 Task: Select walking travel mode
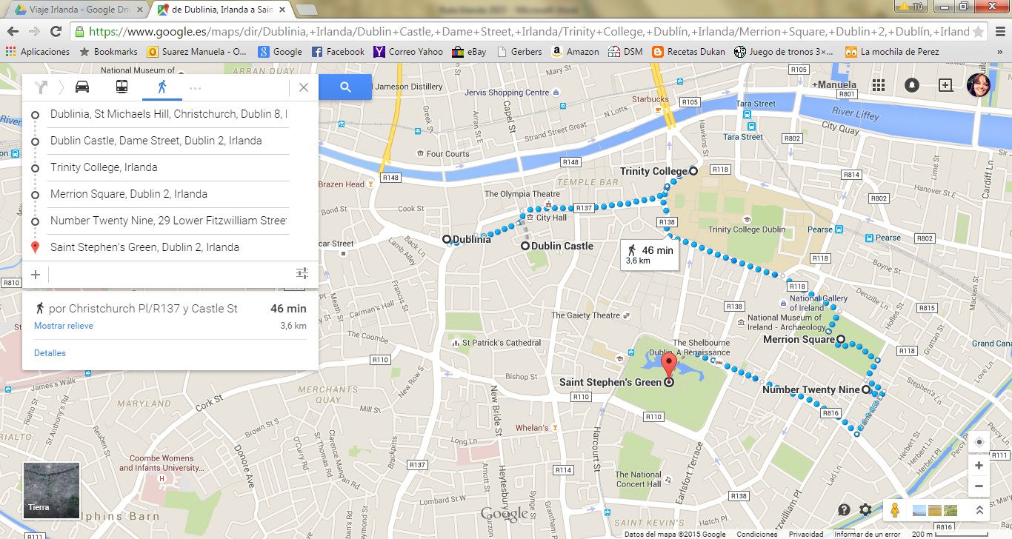coord(162,87)
